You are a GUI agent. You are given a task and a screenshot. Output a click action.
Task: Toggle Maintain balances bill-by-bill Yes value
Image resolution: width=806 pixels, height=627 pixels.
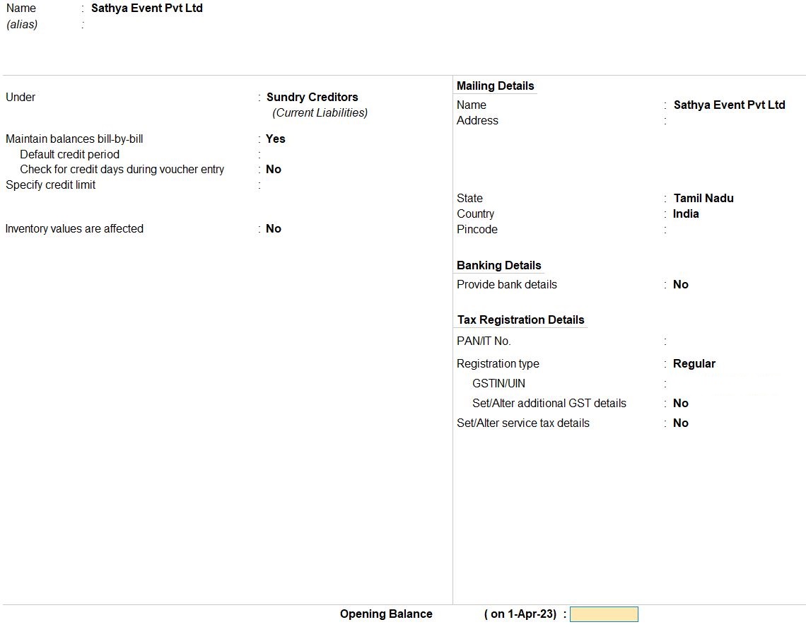(276, 139)
